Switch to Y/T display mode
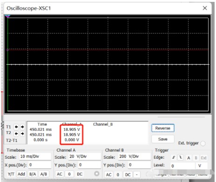This screenshot has width=216, height=182. (x=11, y=174)
